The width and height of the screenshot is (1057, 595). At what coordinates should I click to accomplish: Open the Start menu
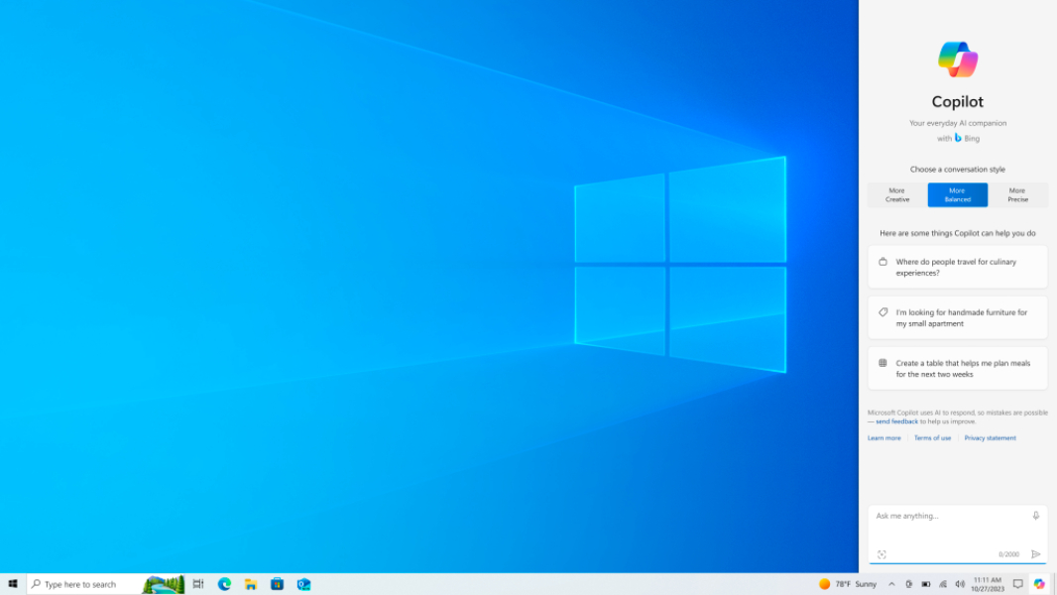click(13, 584)
